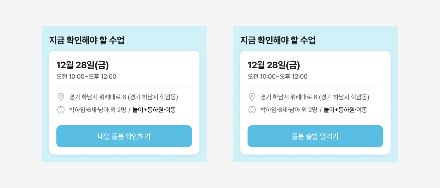Tap the class time range in 돌봄 출발 알리기 card
The height and width of the screenshot is (188, 440).
278,76
